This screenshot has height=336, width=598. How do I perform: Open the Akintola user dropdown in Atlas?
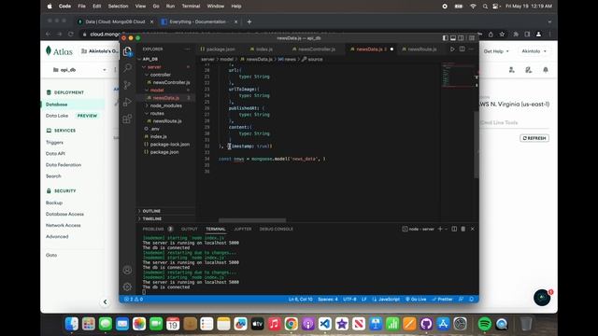point(534,51)
